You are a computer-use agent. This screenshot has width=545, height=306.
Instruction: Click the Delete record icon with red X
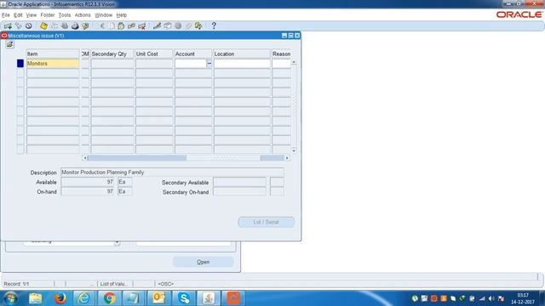click(x=142, y=26)
